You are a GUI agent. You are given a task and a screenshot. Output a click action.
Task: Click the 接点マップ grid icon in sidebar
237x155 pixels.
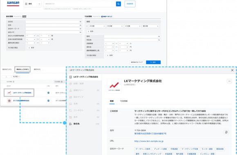point(70,97)
